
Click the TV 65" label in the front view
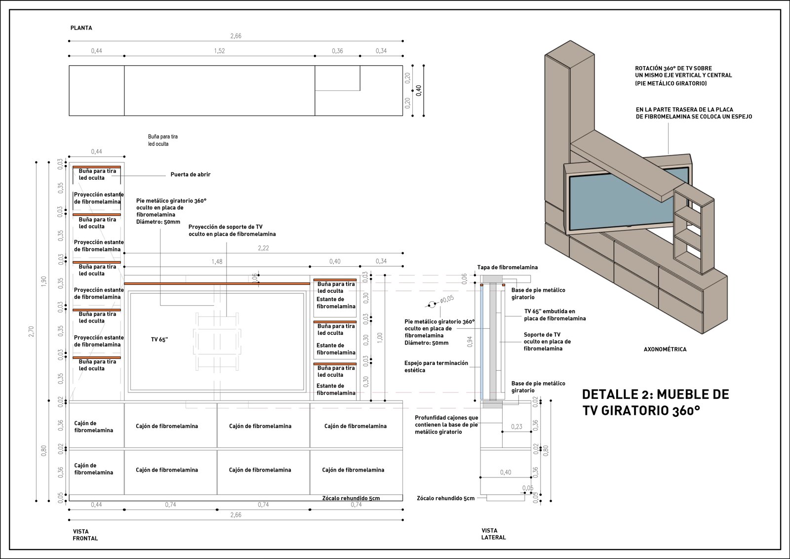point(159,340)
